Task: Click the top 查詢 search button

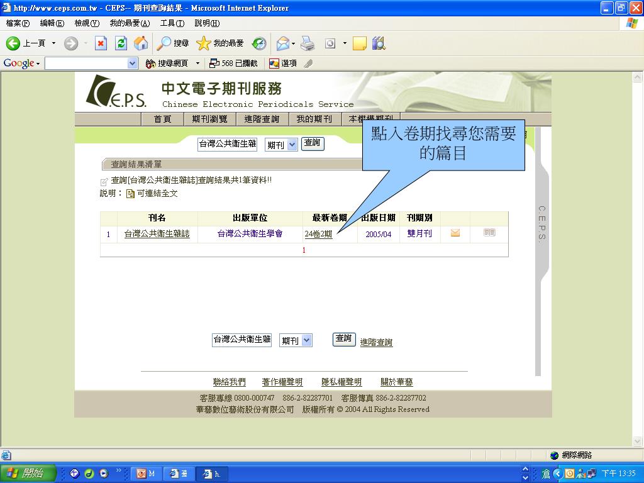Action: (x=313, y=143)
